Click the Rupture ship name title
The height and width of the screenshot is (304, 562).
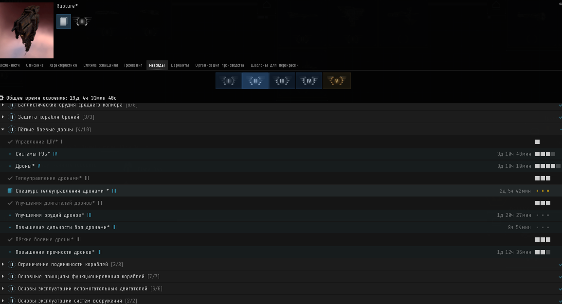click(67, 6)
